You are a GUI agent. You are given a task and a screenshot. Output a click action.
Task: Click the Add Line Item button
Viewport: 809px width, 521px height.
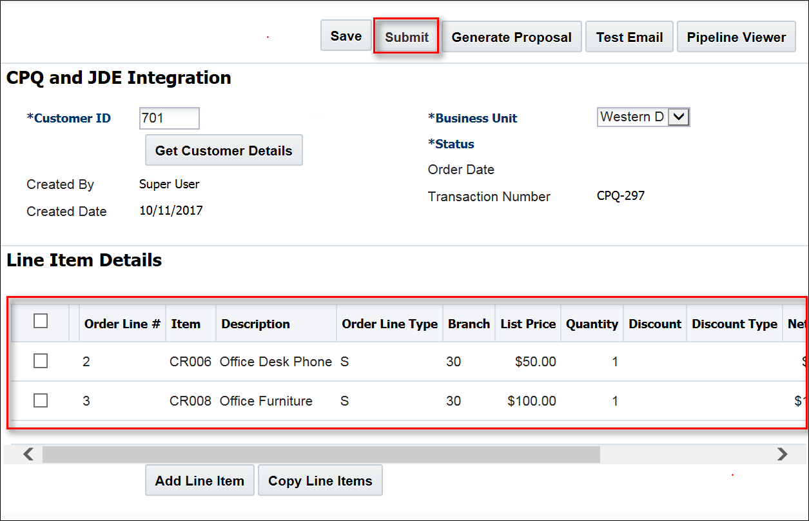[199, 480]
